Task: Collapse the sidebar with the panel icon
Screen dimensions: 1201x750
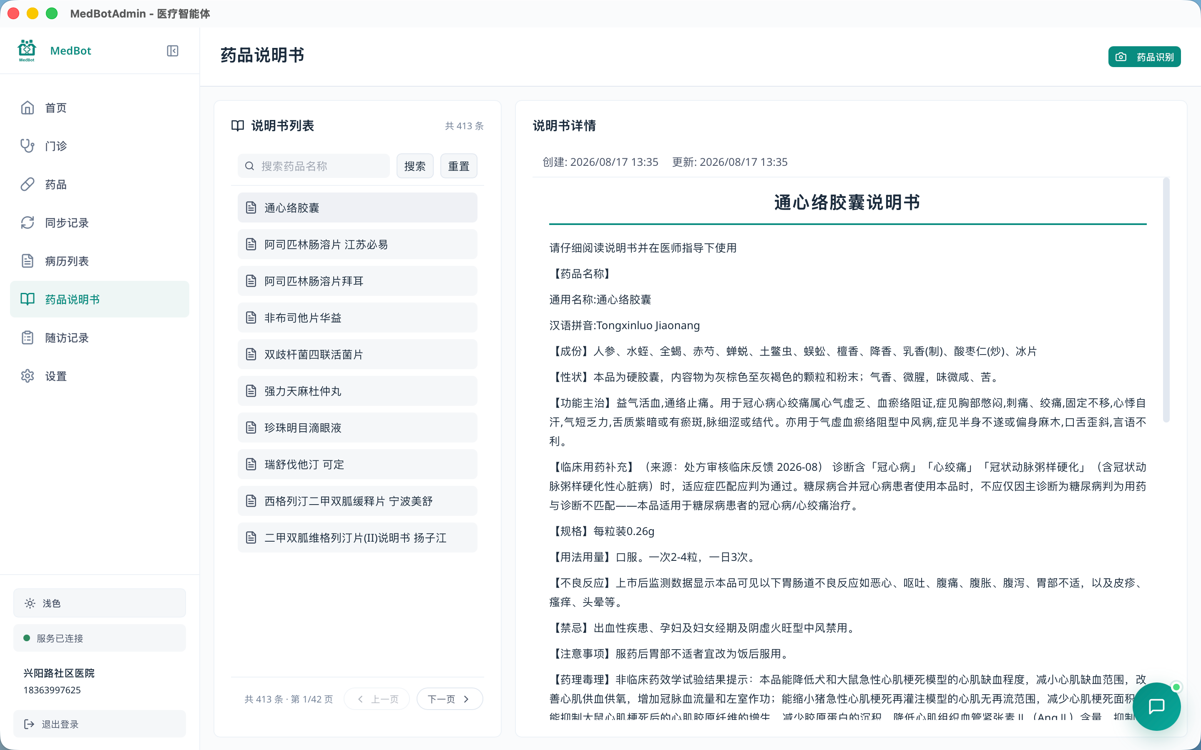Action: (172, 50)
